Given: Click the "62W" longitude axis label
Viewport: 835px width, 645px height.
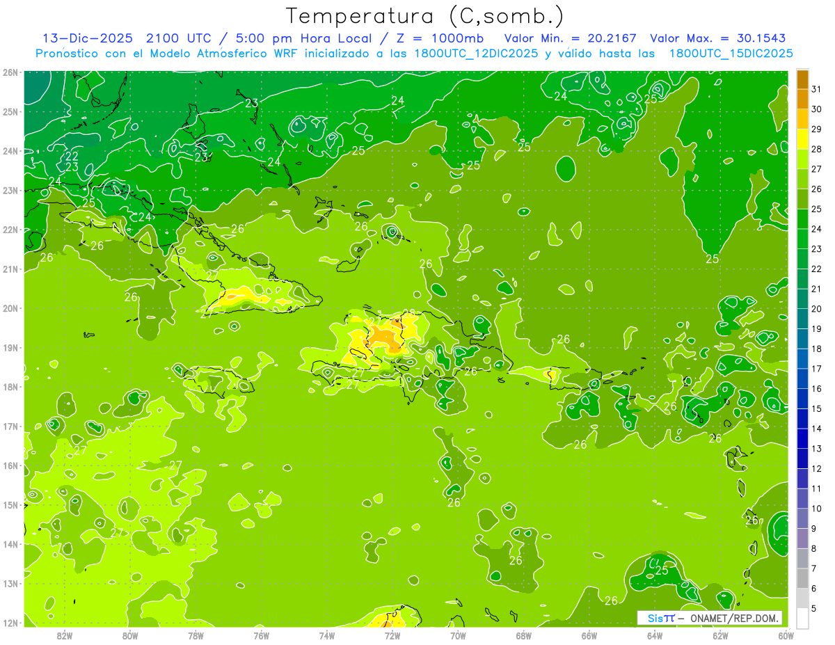Looking at the screenshot, I should pos(721,635).
